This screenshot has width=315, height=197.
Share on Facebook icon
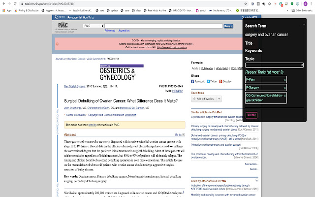[192, 81]
